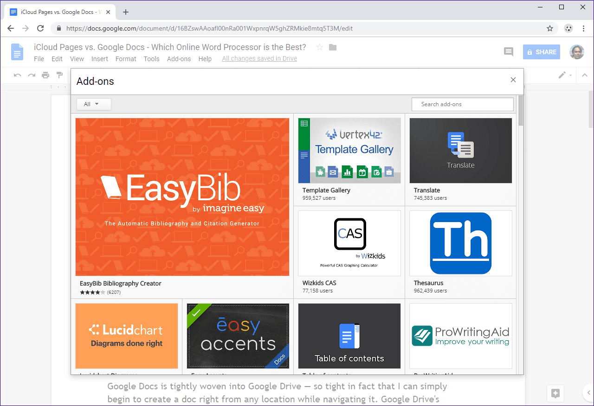Screen dimensions: 594x406
Task: Open the move-to-folder icon beside the title
Action: 333,47
